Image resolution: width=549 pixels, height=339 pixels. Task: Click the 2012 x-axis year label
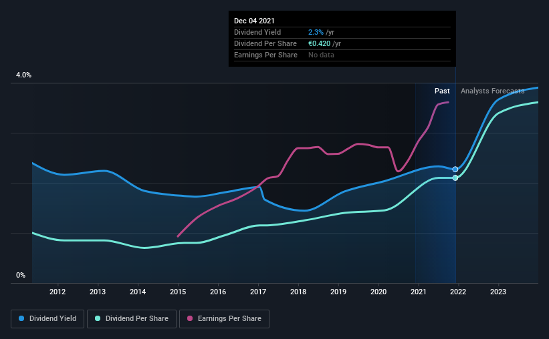coord(58,292)
